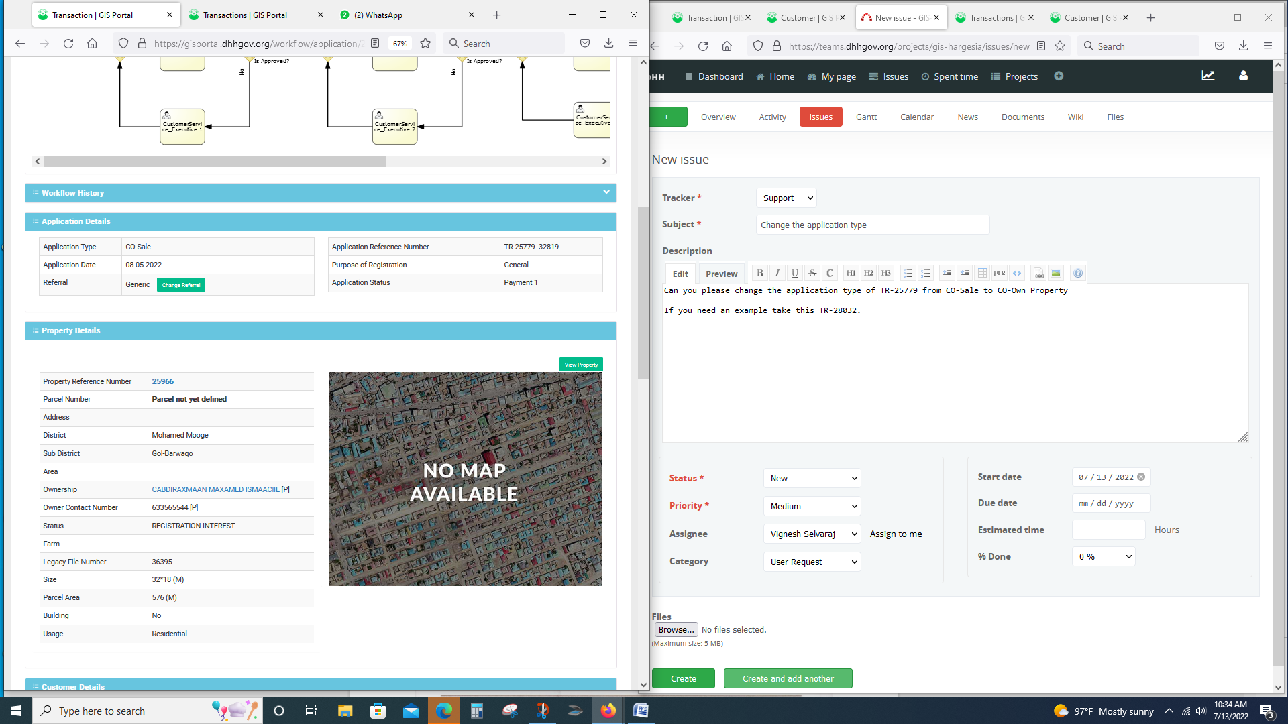Bookmark the GIS Portal page with star

pyautogui.click(x=425, y=44)
